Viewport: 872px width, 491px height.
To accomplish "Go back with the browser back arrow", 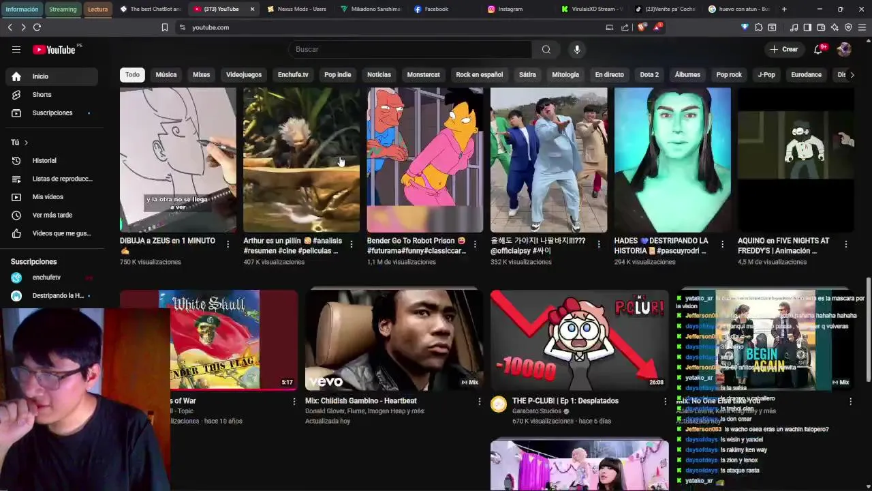I will 10,27.
